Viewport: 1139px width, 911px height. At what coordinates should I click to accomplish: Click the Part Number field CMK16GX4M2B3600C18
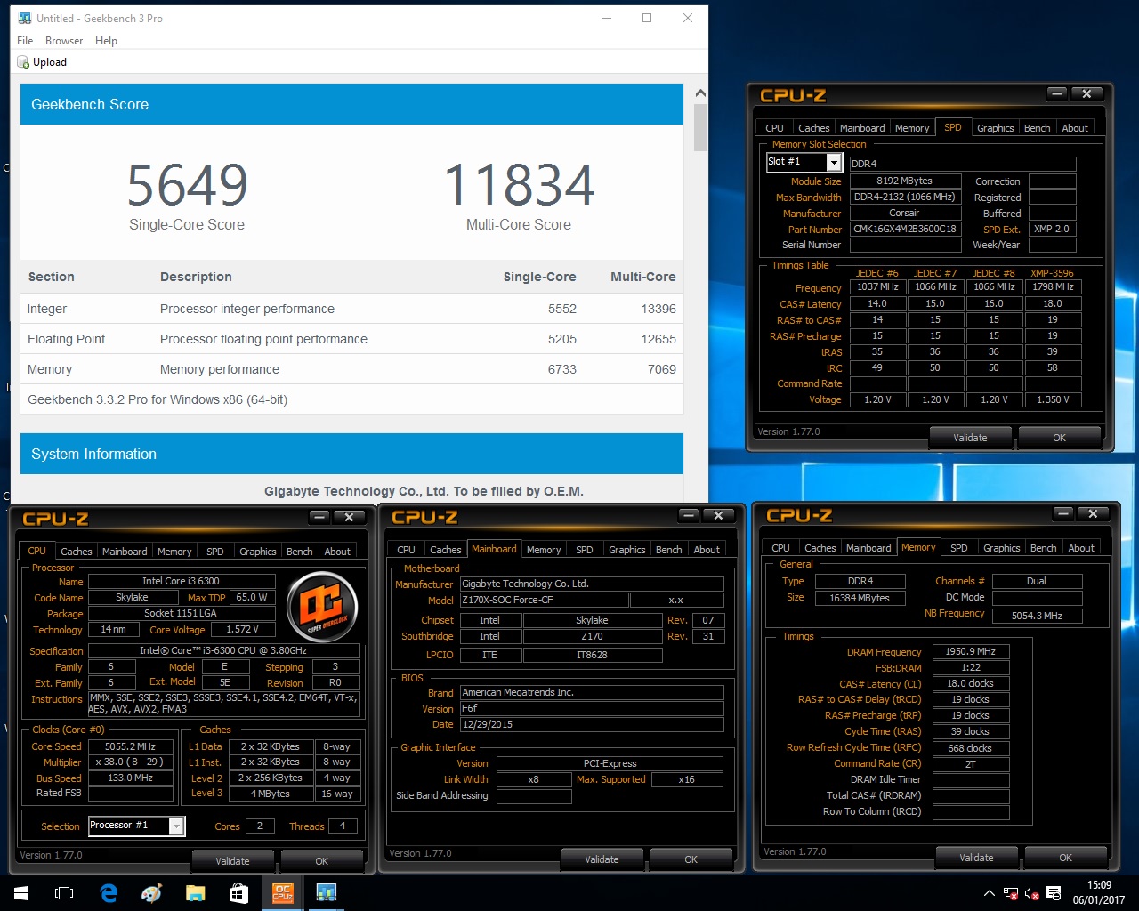pos(905,229)
